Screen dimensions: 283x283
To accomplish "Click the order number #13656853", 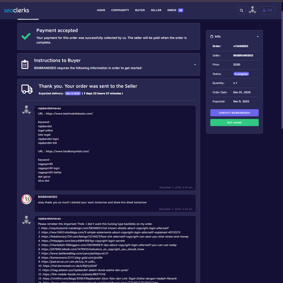I will 241,46.
